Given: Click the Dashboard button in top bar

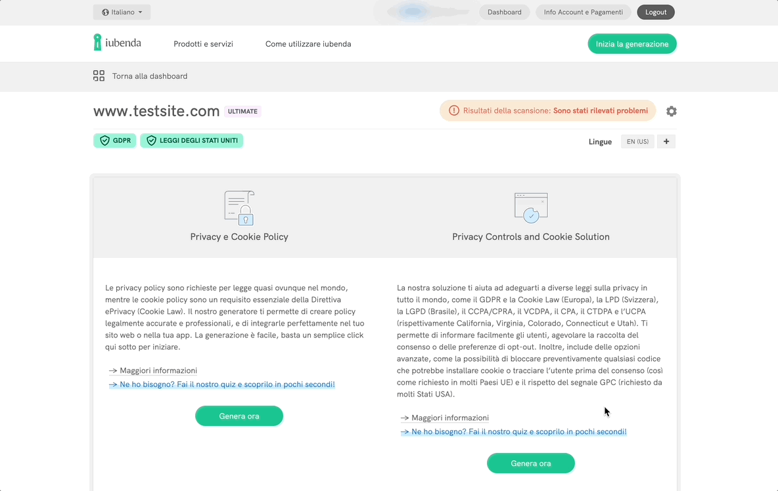Looking at the screenshot, I should coord(504,12).
